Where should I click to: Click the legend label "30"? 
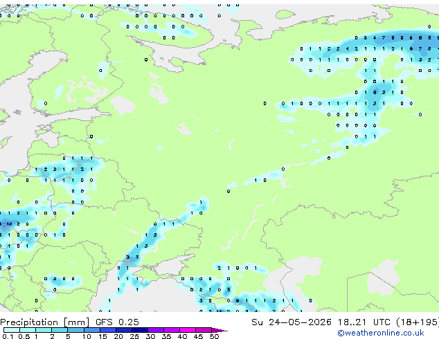[x=150, y=336]
